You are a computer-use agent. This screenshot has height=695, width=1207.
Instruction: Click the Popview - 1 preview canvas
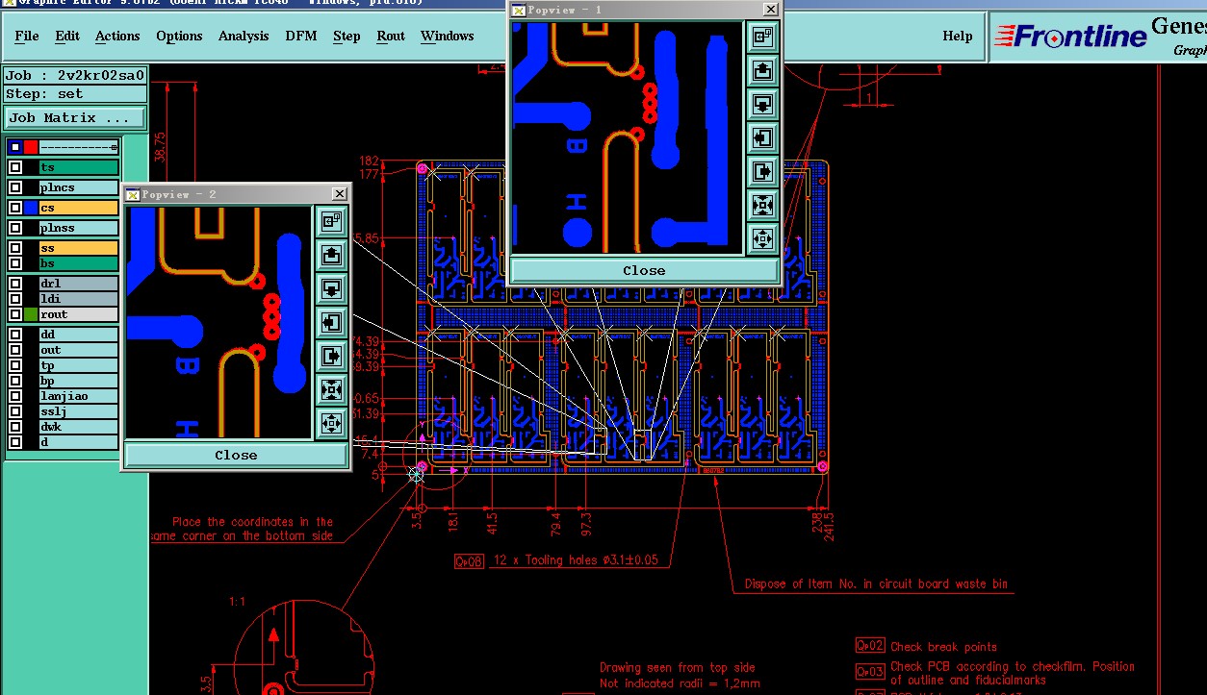(x=627, y=137)
